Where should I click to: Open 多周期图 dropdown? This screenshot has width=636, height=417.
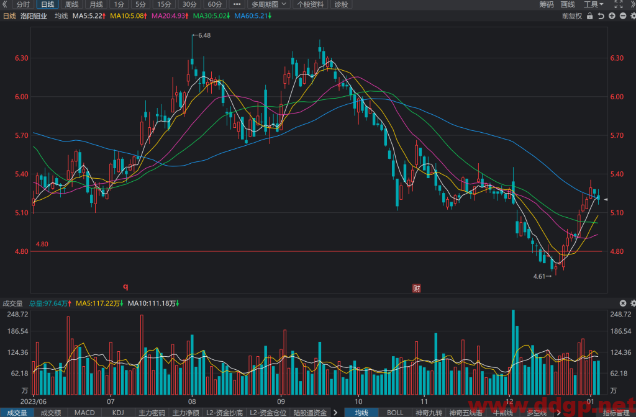tap(268, 4)
